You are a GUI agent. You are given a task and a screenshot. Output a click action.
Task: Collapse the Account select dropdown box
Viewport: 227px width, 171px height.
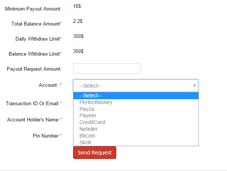(x=136, y=86)
